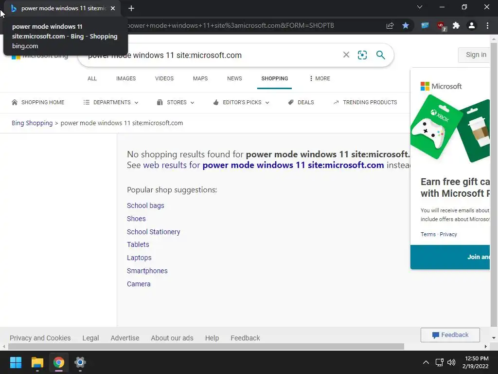Open Shoes shop suggestion
Viewport: 498px width, 374px height.
[136, 219]
